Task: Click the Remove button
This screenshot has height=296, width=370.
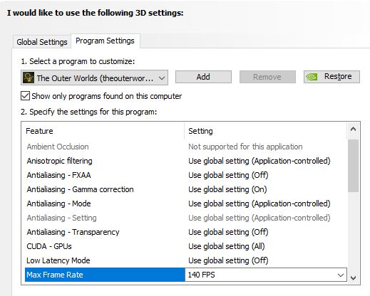Action: coord(267,77)
